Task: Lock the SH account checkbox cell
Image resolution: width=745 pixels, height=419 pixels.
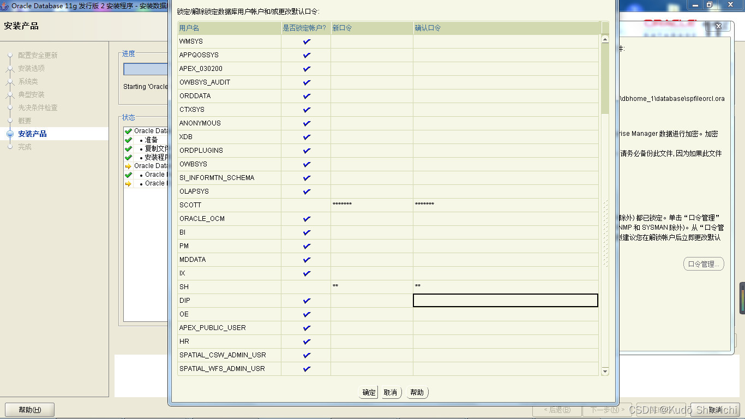Action: (306, 287)
